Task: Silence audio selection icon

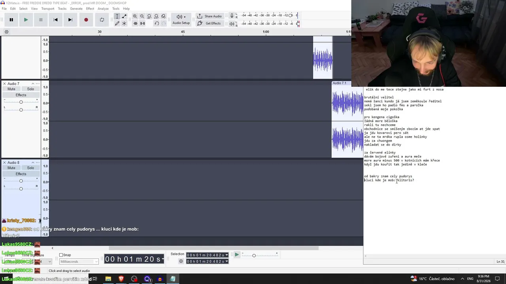Action: (x=142, y=23)
